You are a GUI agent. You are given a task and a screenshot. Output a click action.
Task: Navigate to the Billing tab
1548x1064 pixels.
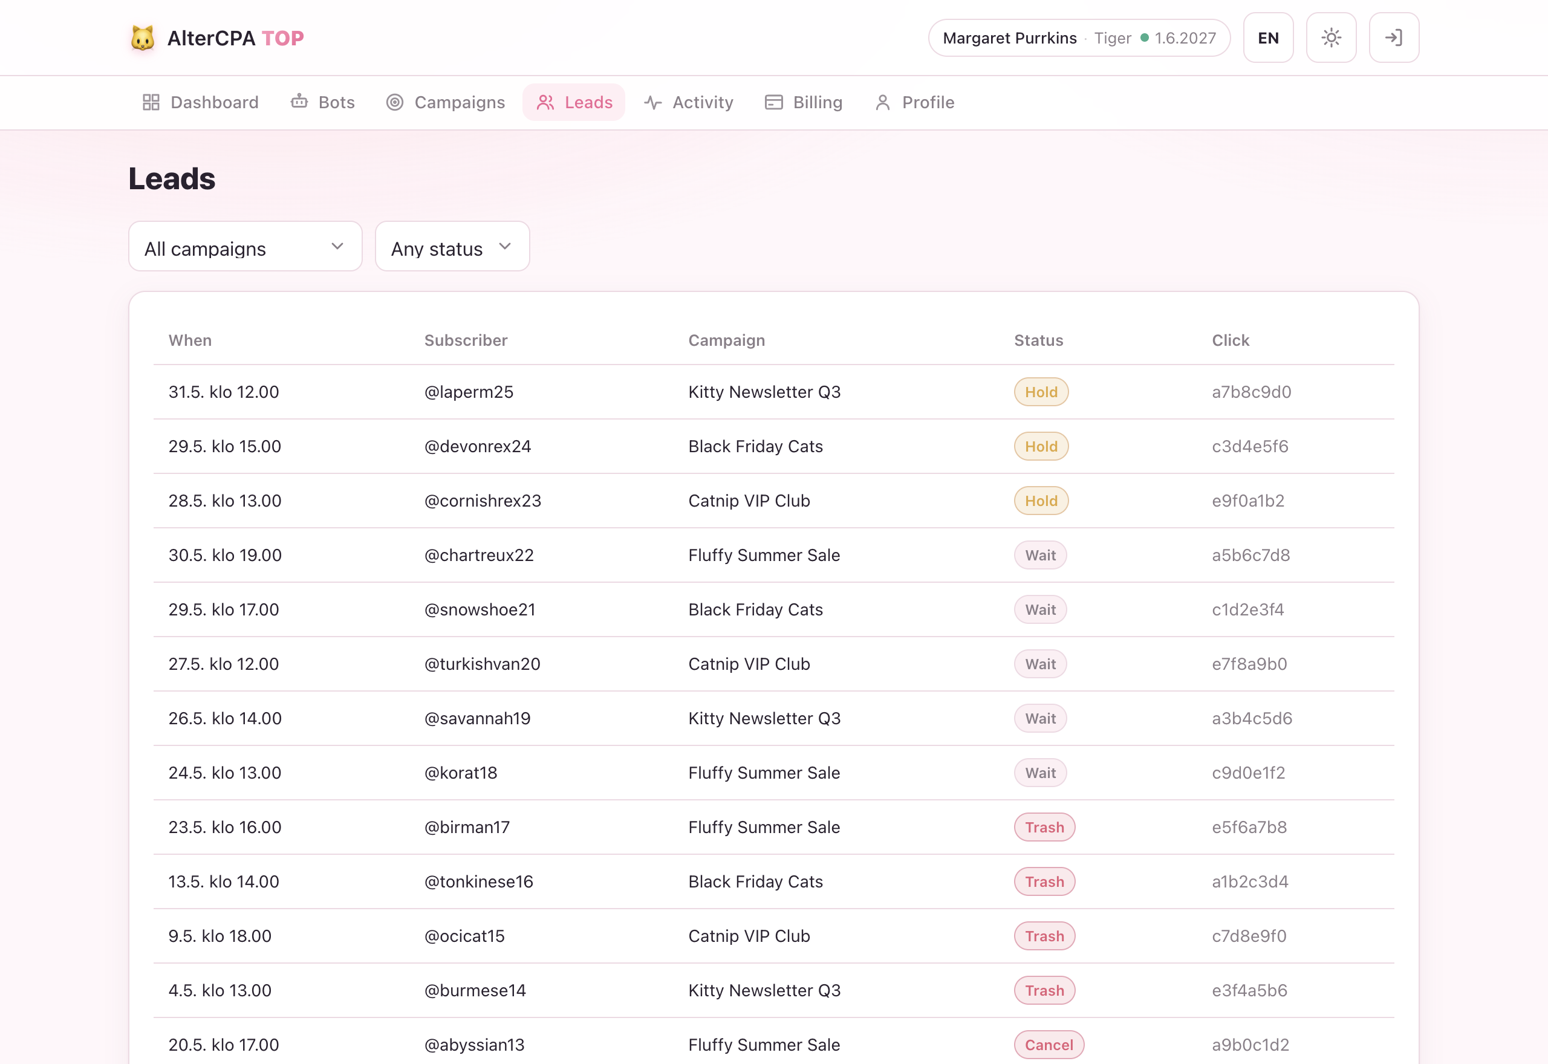(804, 102)
